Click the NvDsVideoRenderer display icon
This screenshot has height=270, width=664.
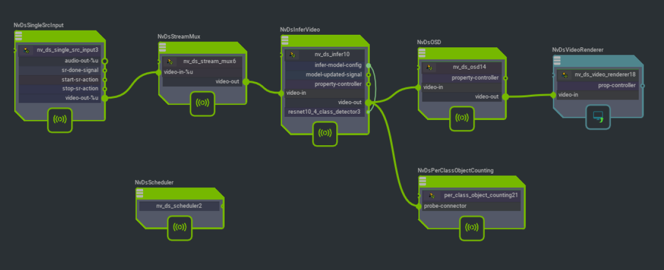598,116
